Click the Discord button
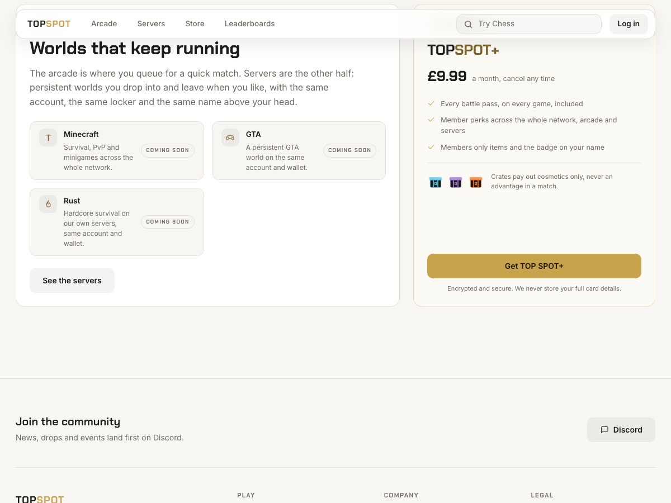Image resolution: width=671 pixels, height=503 pixels. pyautogui.click(x=621, y=430)
